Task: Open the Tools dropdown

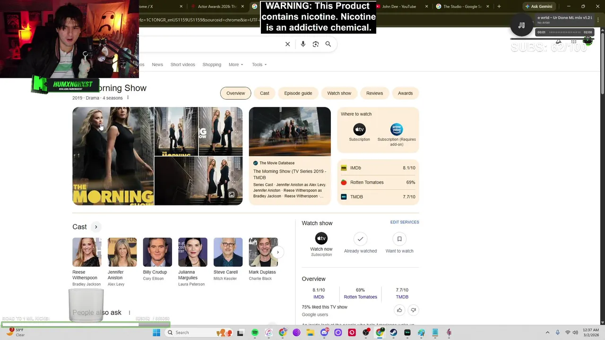Action: coord(259,65)
